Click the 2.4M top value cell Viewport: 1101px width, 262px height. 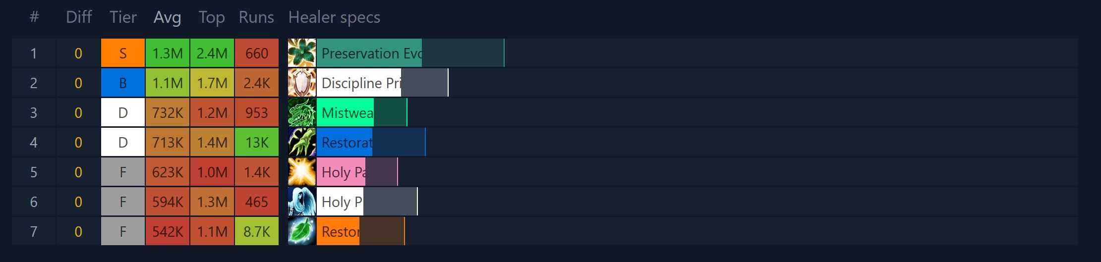212,53
